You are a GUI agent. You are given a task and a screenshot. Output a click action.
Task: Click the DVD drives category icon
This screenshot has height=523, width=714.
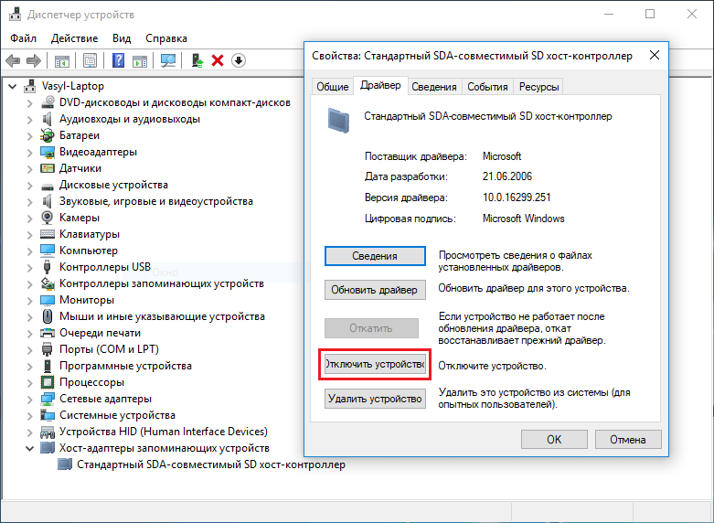click(x=48, y=102)
